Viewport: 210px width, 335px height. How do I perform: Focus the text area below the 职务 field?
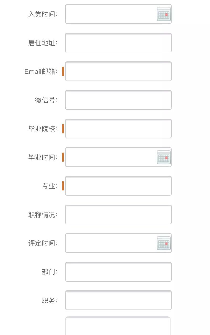pyautogui.click(x=118, y=326)
